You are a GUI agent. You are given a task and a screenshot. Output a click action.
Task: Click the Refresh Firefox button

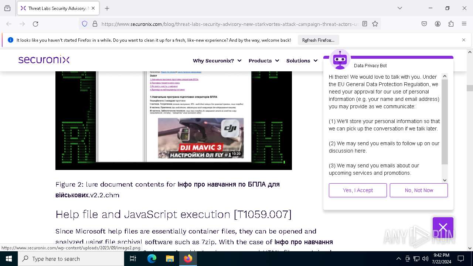click(x=318, y=40)
